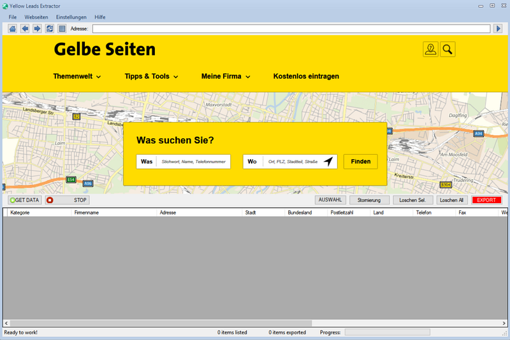
Task: Use the current location arrow in Wo field
Action: coord(328,162)
